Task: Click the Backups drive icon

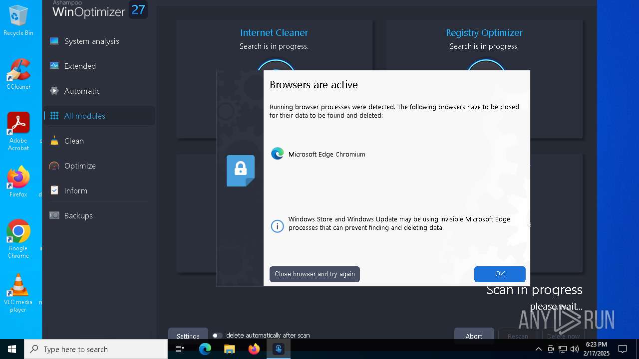Action: pyautogui.click(x=54, y=215)
